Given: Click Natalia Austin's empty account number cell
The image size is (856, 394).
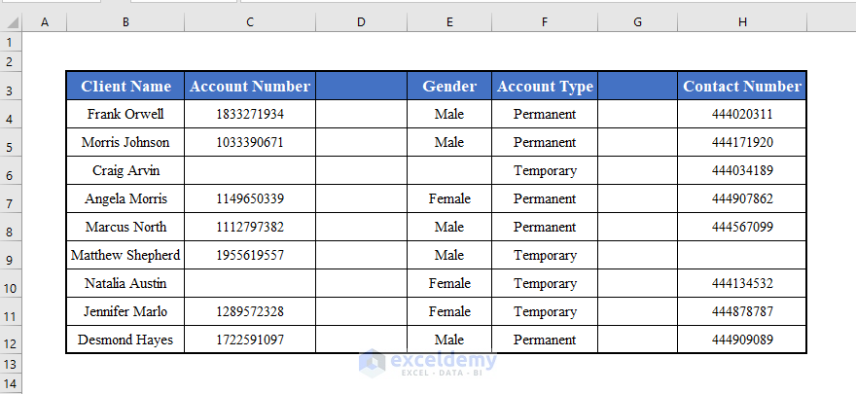Looking at the screenshot, I should tap(250, 283).
